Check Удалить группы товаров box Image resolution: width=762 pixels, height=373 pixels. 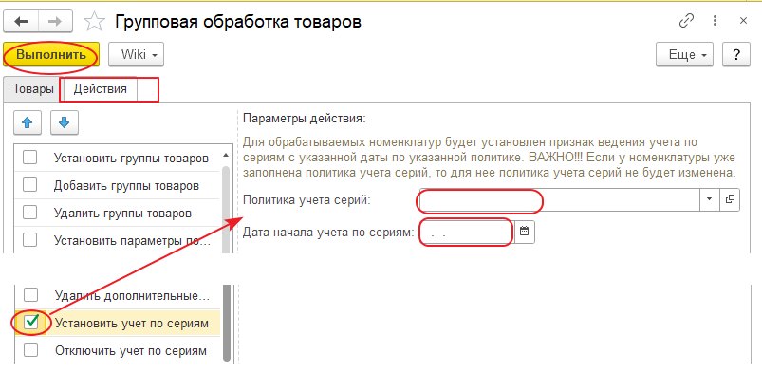click(x=30, y=212)
